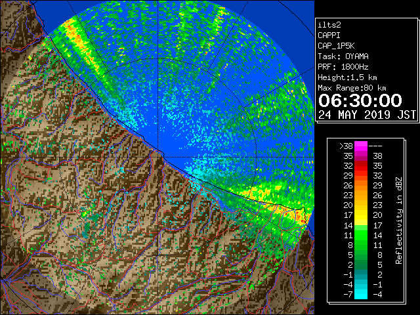Select the '-7' legend value
Image resolution: width=420 pixels, height=315 pixels.
point(348,295)
